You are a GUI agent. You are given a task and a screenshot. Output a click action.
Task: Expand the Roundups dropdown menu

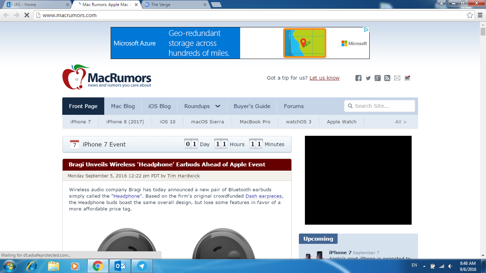pyautogui.click(x=202, y=106)
